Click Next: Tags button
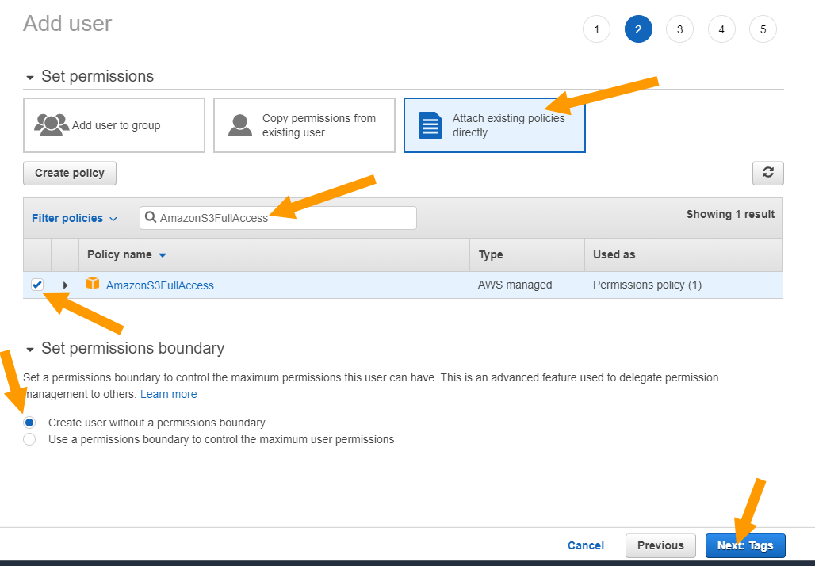Screen dimensions: 815x566 pyautogui.click(x=745, y=545)
